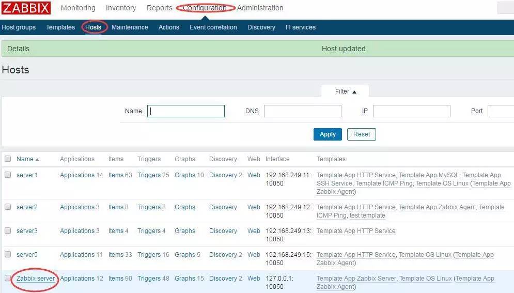Click into the IP filter field
514x293 pixels.
(x=411, y=111)
